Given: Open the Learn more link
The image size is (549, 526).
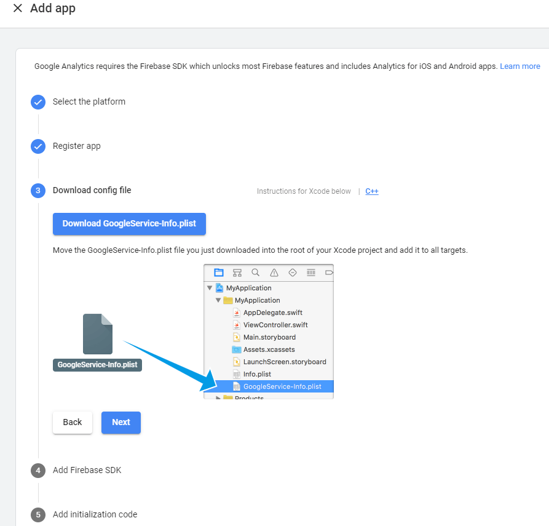Looking at the screenshot, I should coord(519,66).
